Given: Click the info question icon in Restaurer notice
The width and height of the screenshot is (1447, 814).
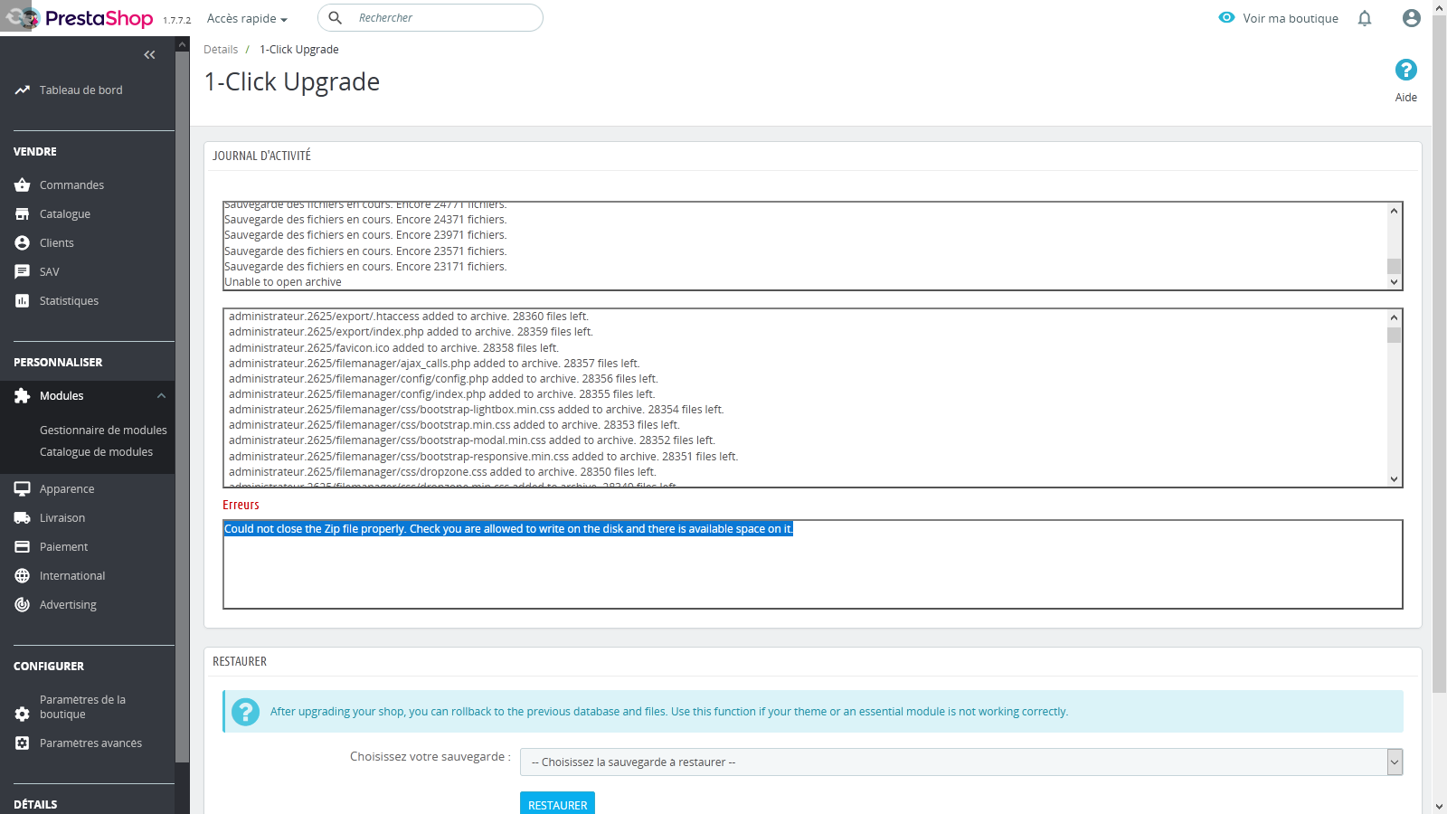Looking at the screenshot, I should tap(245, 712).
